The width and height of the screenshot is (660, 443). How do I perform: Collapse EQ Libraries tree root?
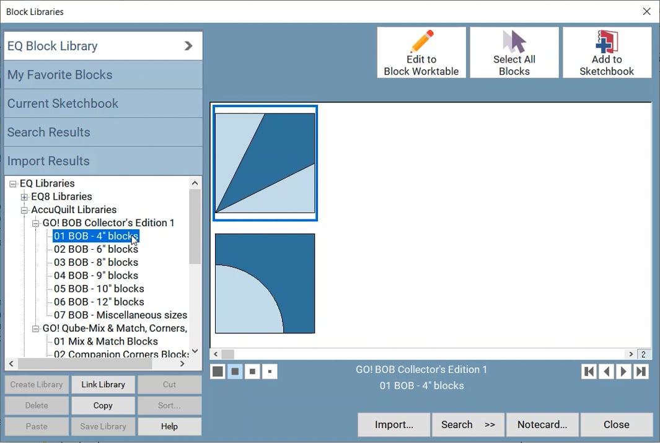(x=13, y=184)
